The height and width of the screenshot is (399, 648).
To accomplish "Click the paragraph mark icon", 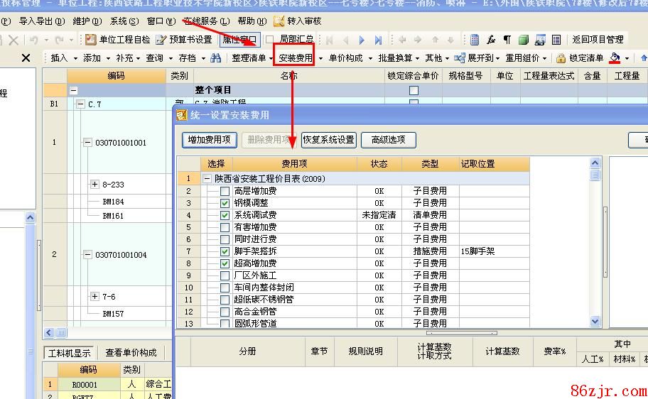I will point(507,40).
